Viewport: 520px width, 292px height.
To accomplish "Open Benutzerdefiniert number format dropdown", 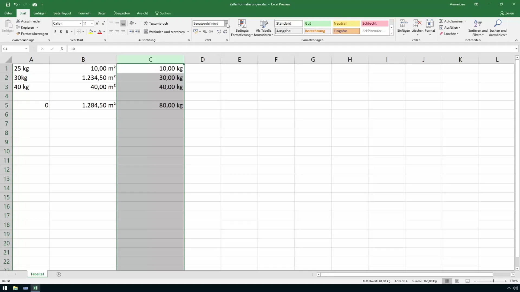I will tap(227, 23).
